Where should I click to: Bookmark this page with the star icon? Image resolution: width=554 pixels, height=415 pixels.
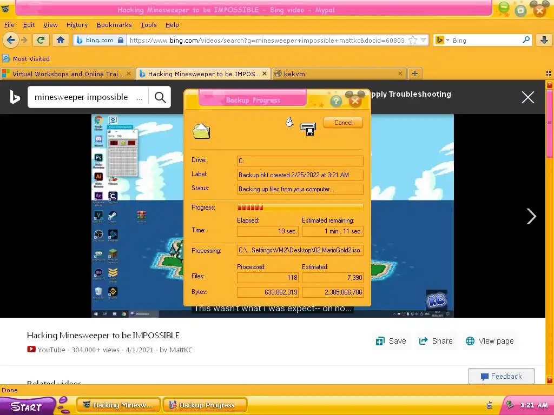[412, 40]
